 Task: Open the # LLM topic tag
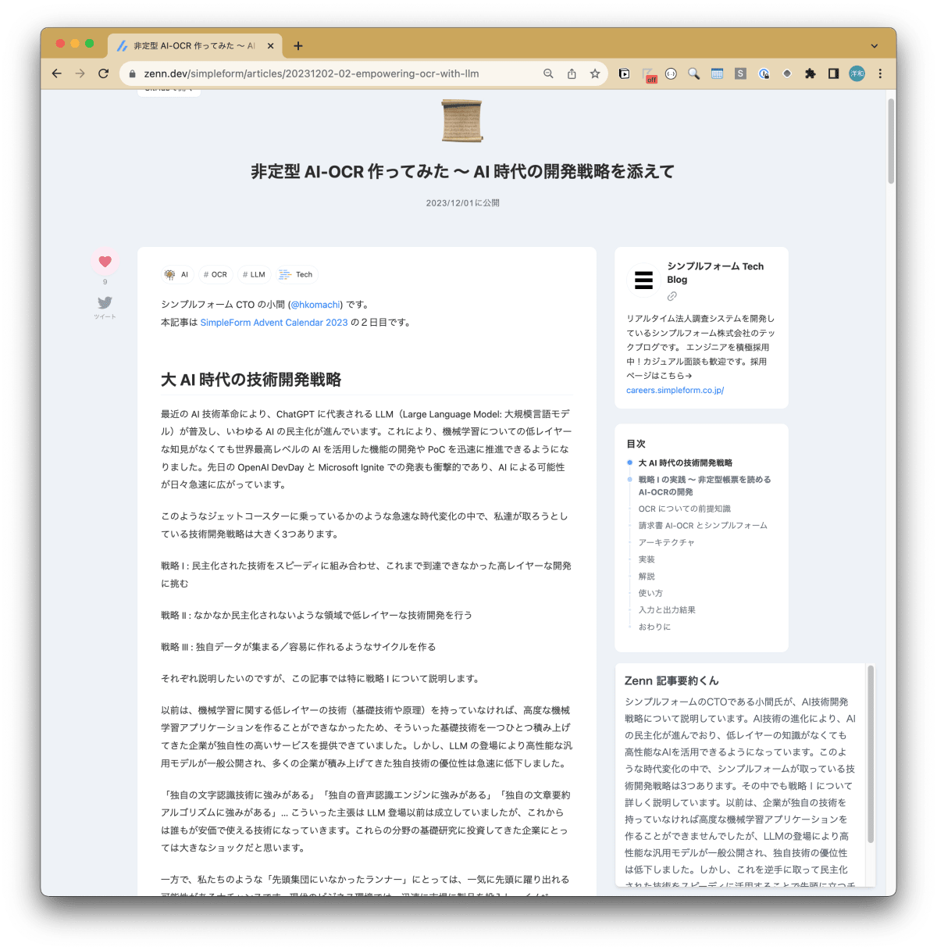click(254, 274)
